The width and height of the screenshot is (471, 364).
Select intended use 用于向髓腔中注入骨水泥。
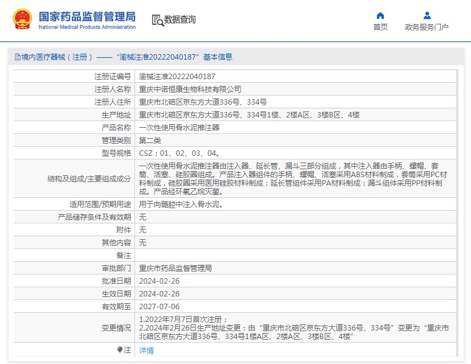pos(181,205)
